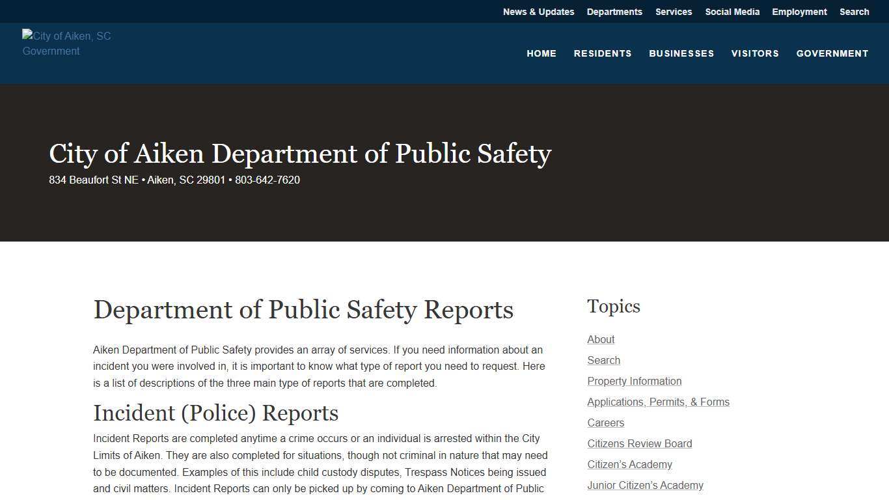889x500 pixels.
Task: Click Applications, Permits, & Forms link
Action: (x=658, y=402)
